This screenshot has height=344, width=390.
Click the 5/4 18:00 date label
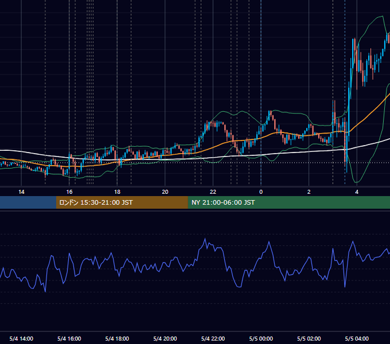click(x=117, y=338)
